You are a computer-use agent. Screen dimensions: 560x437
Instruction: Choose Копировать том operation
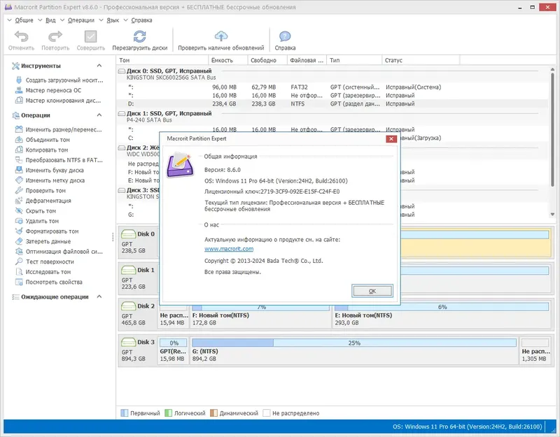(42, 150)
